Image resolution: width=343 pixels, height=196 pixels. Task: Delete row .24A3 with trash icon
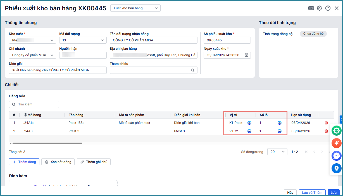coord(326,131)
